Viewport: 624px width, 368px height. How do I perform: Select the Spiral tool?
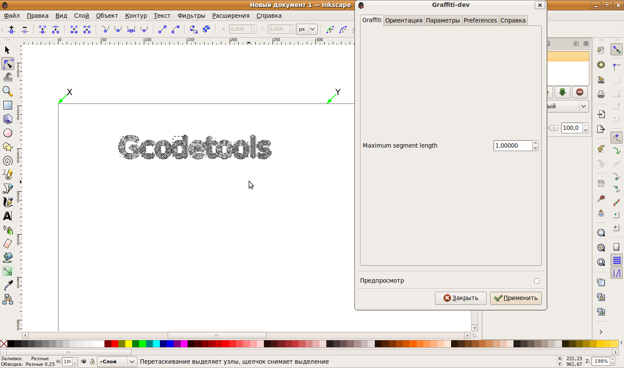coord(7,161)
